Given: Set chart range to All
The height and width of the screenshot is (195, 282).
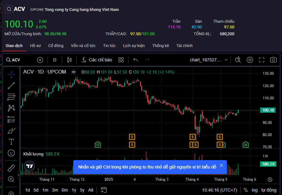Looking at the screenshot, I should coord(91,190).
